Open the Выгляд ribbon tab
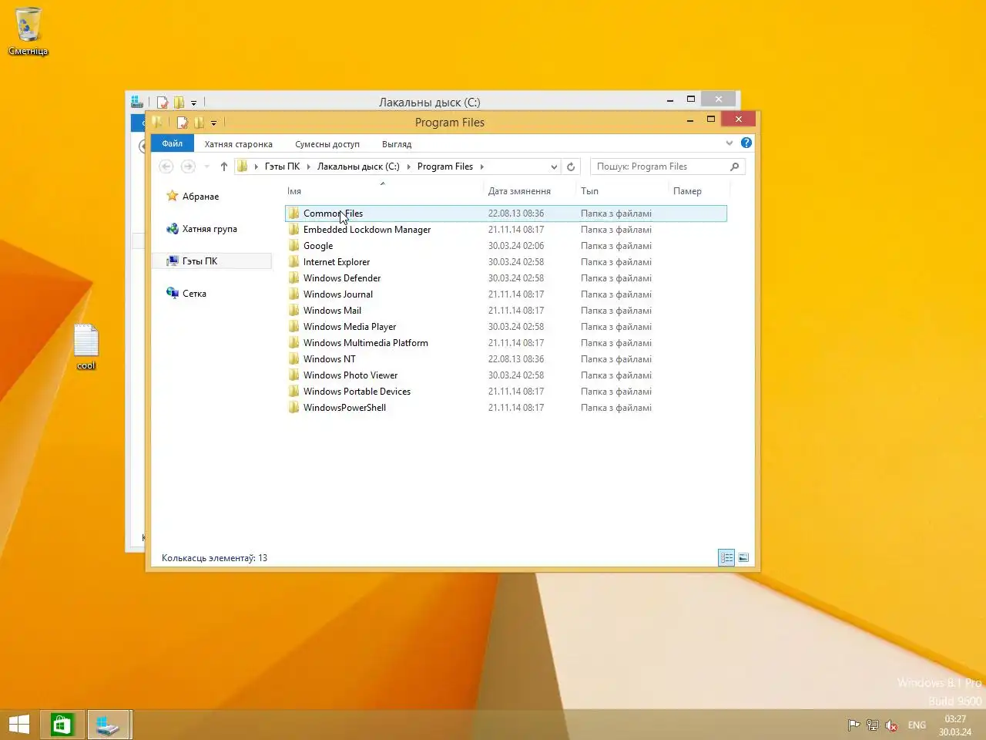Screen dimensions: 986x740 pos(397,144)
